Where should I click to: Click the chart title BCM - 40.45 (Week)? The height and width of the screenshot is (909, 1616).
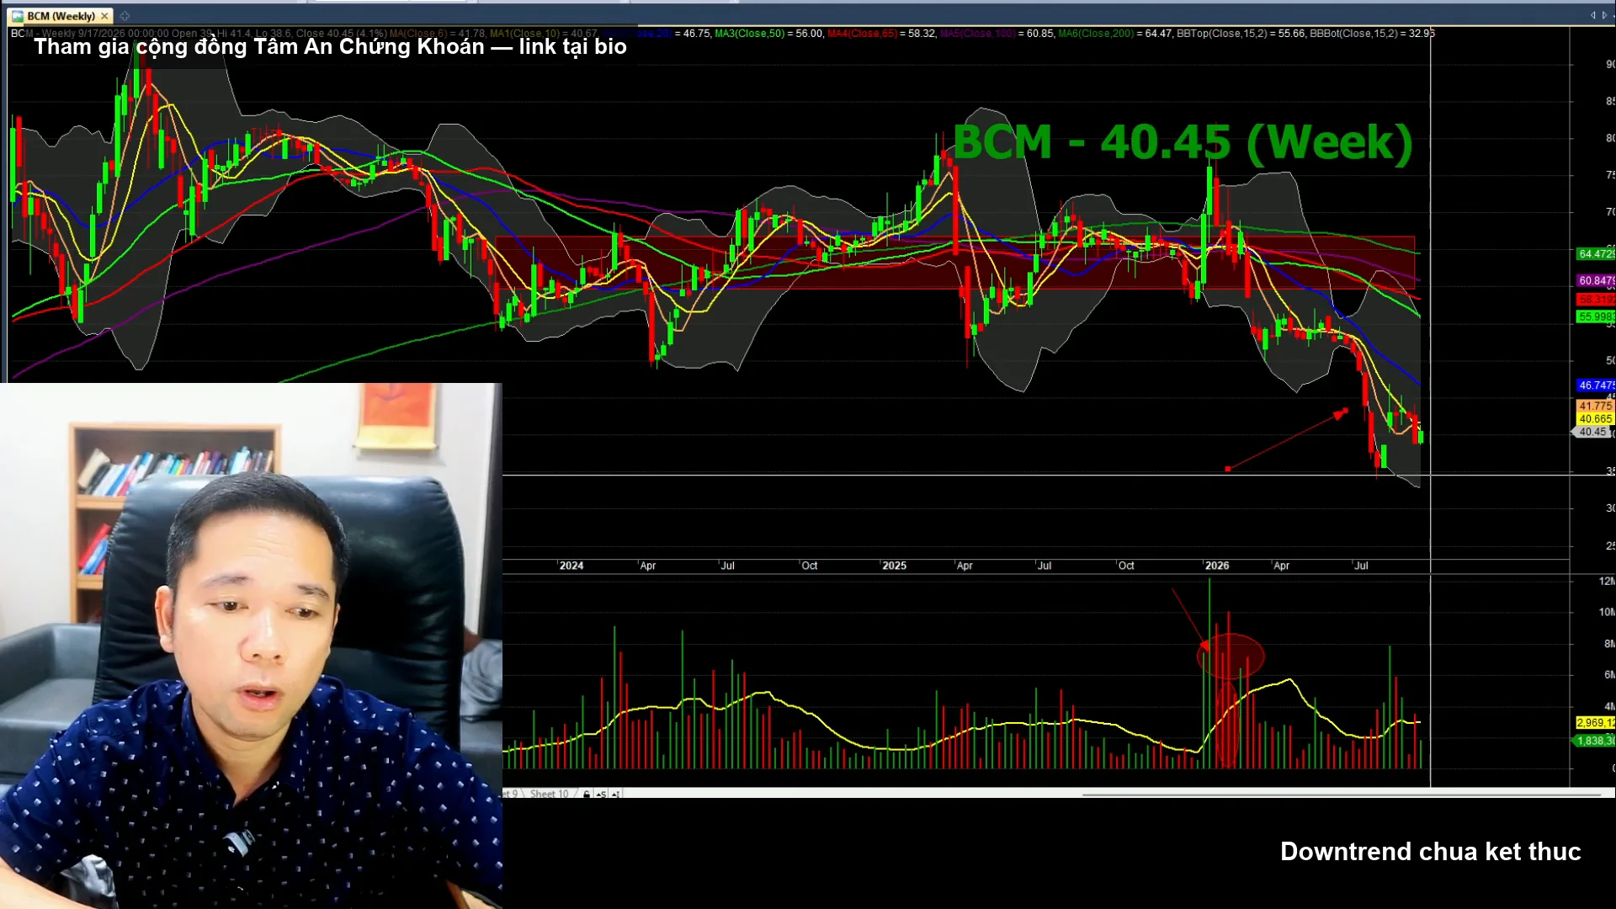pyautogui.click(x=1183, y=142)
